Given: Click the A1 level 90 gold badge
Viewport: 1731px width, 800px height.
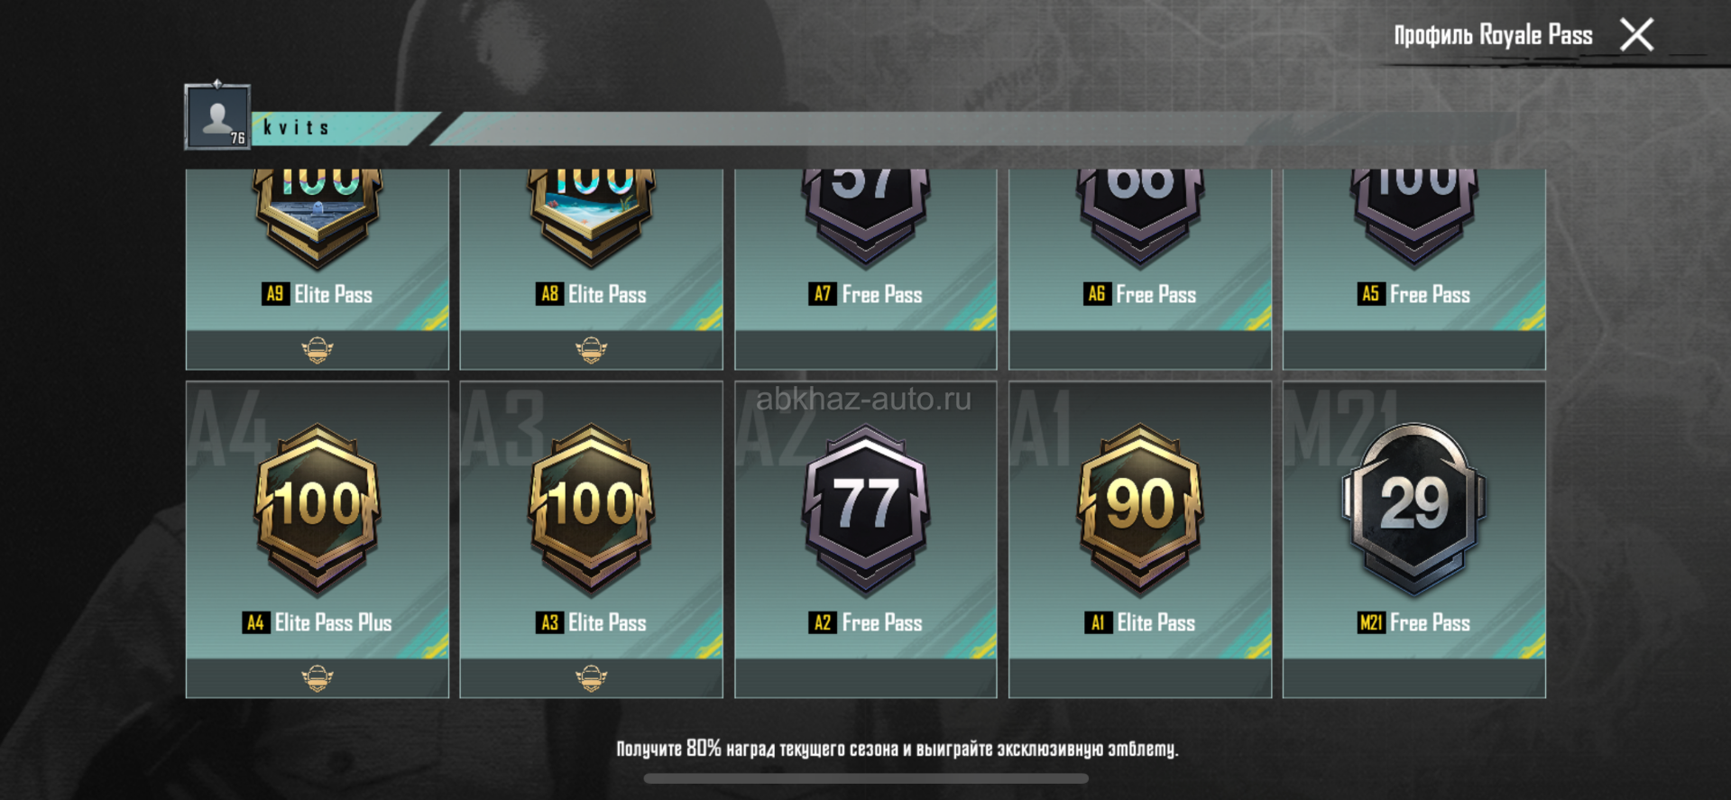Looking at the screenshot, I should click(x=1140, y=507).
